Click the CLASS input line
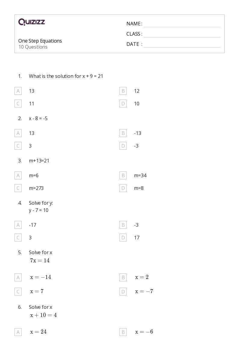Screen dimensions: 239x339 point(182,34)
